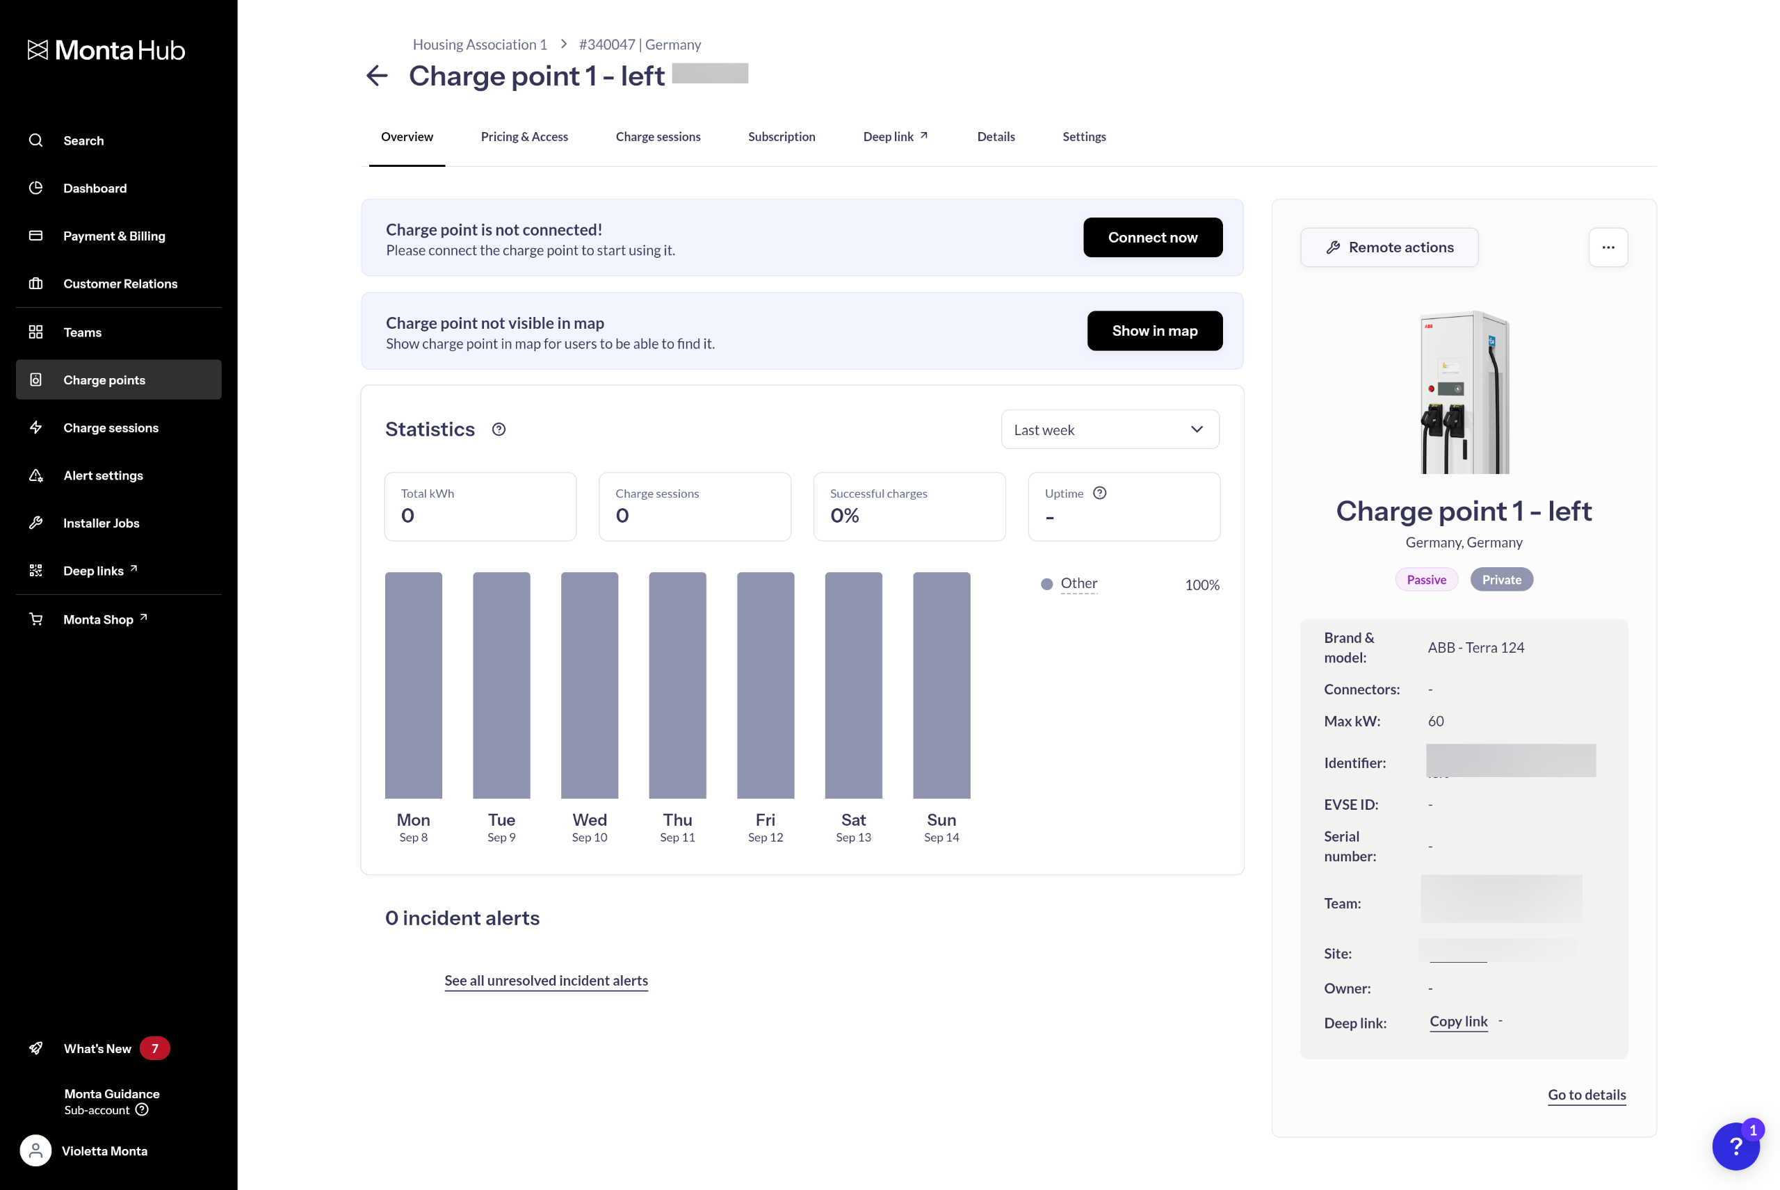
Task: Click the Wednesday Sep 10 chart bar
Action: click(589, 685)
